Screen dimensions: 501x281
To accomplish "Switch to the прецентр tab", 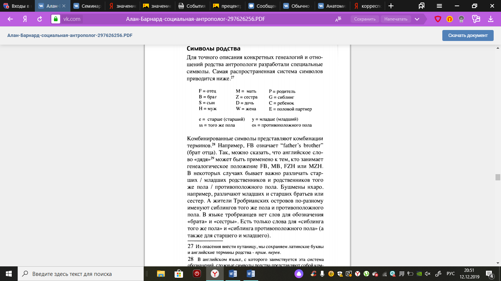I will tap(228, 6).
